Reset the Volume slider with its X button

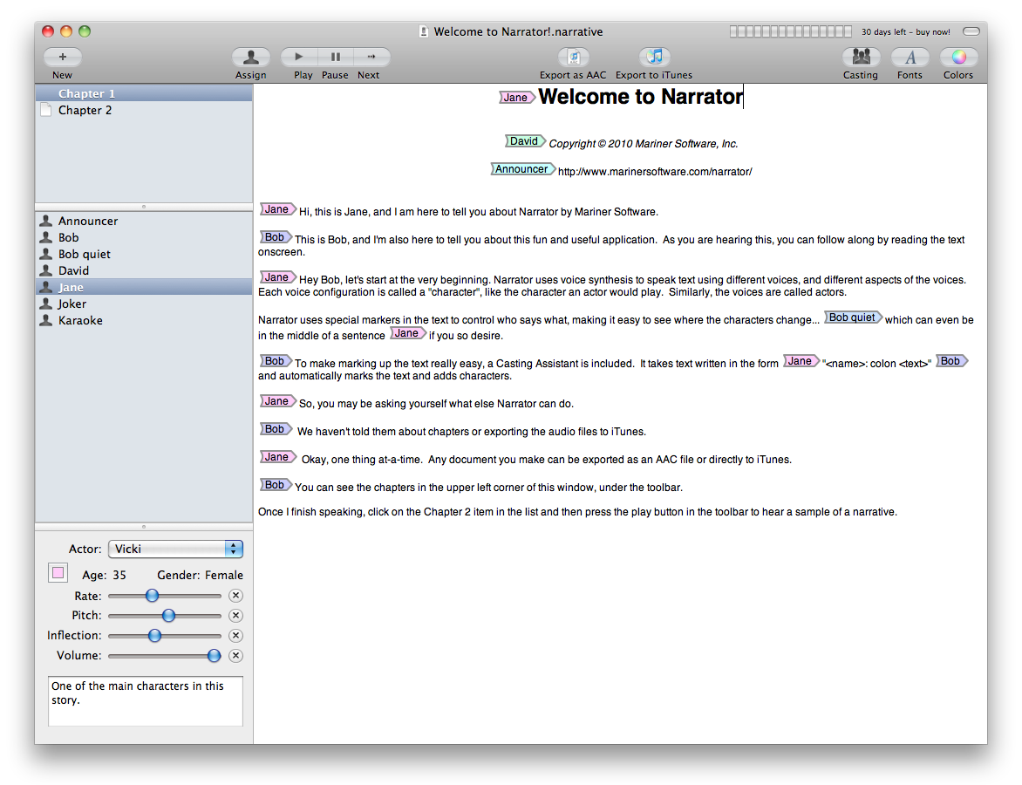pyautogui.click(x=236, y=656)
